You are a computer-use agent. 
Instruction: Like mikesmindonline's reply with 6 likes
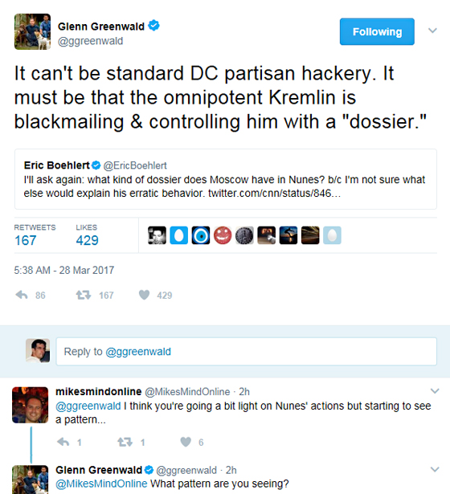[186, 442]
